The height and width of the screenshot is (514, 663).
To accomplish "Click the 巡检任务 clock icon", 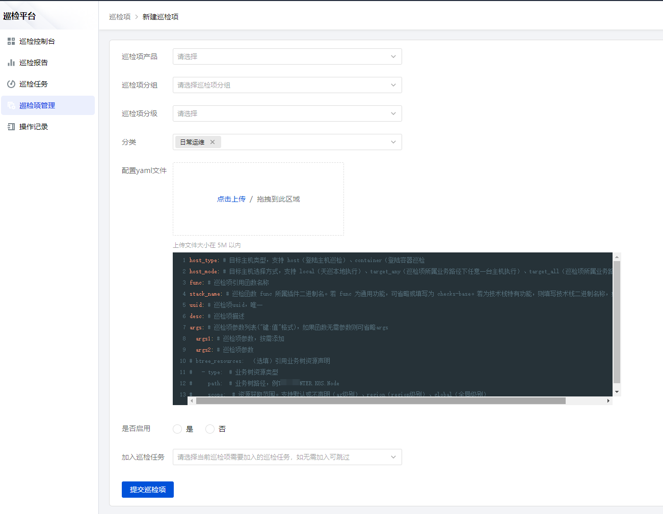I will (11, 84).
